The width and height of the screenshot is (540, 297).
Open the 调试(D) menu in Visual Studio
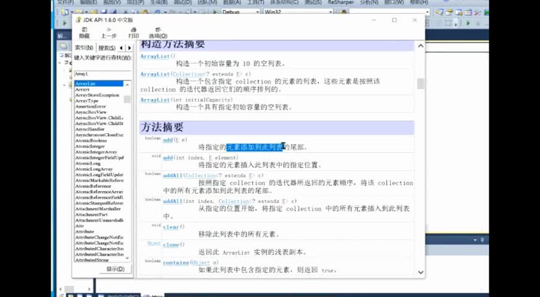[x=182, y=2]
